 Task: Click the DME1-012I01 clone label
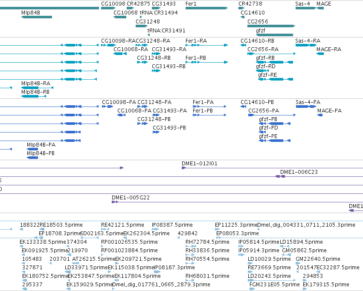point(200,164)
